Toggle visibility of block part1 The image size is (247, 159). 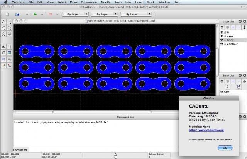click(222, 92)
